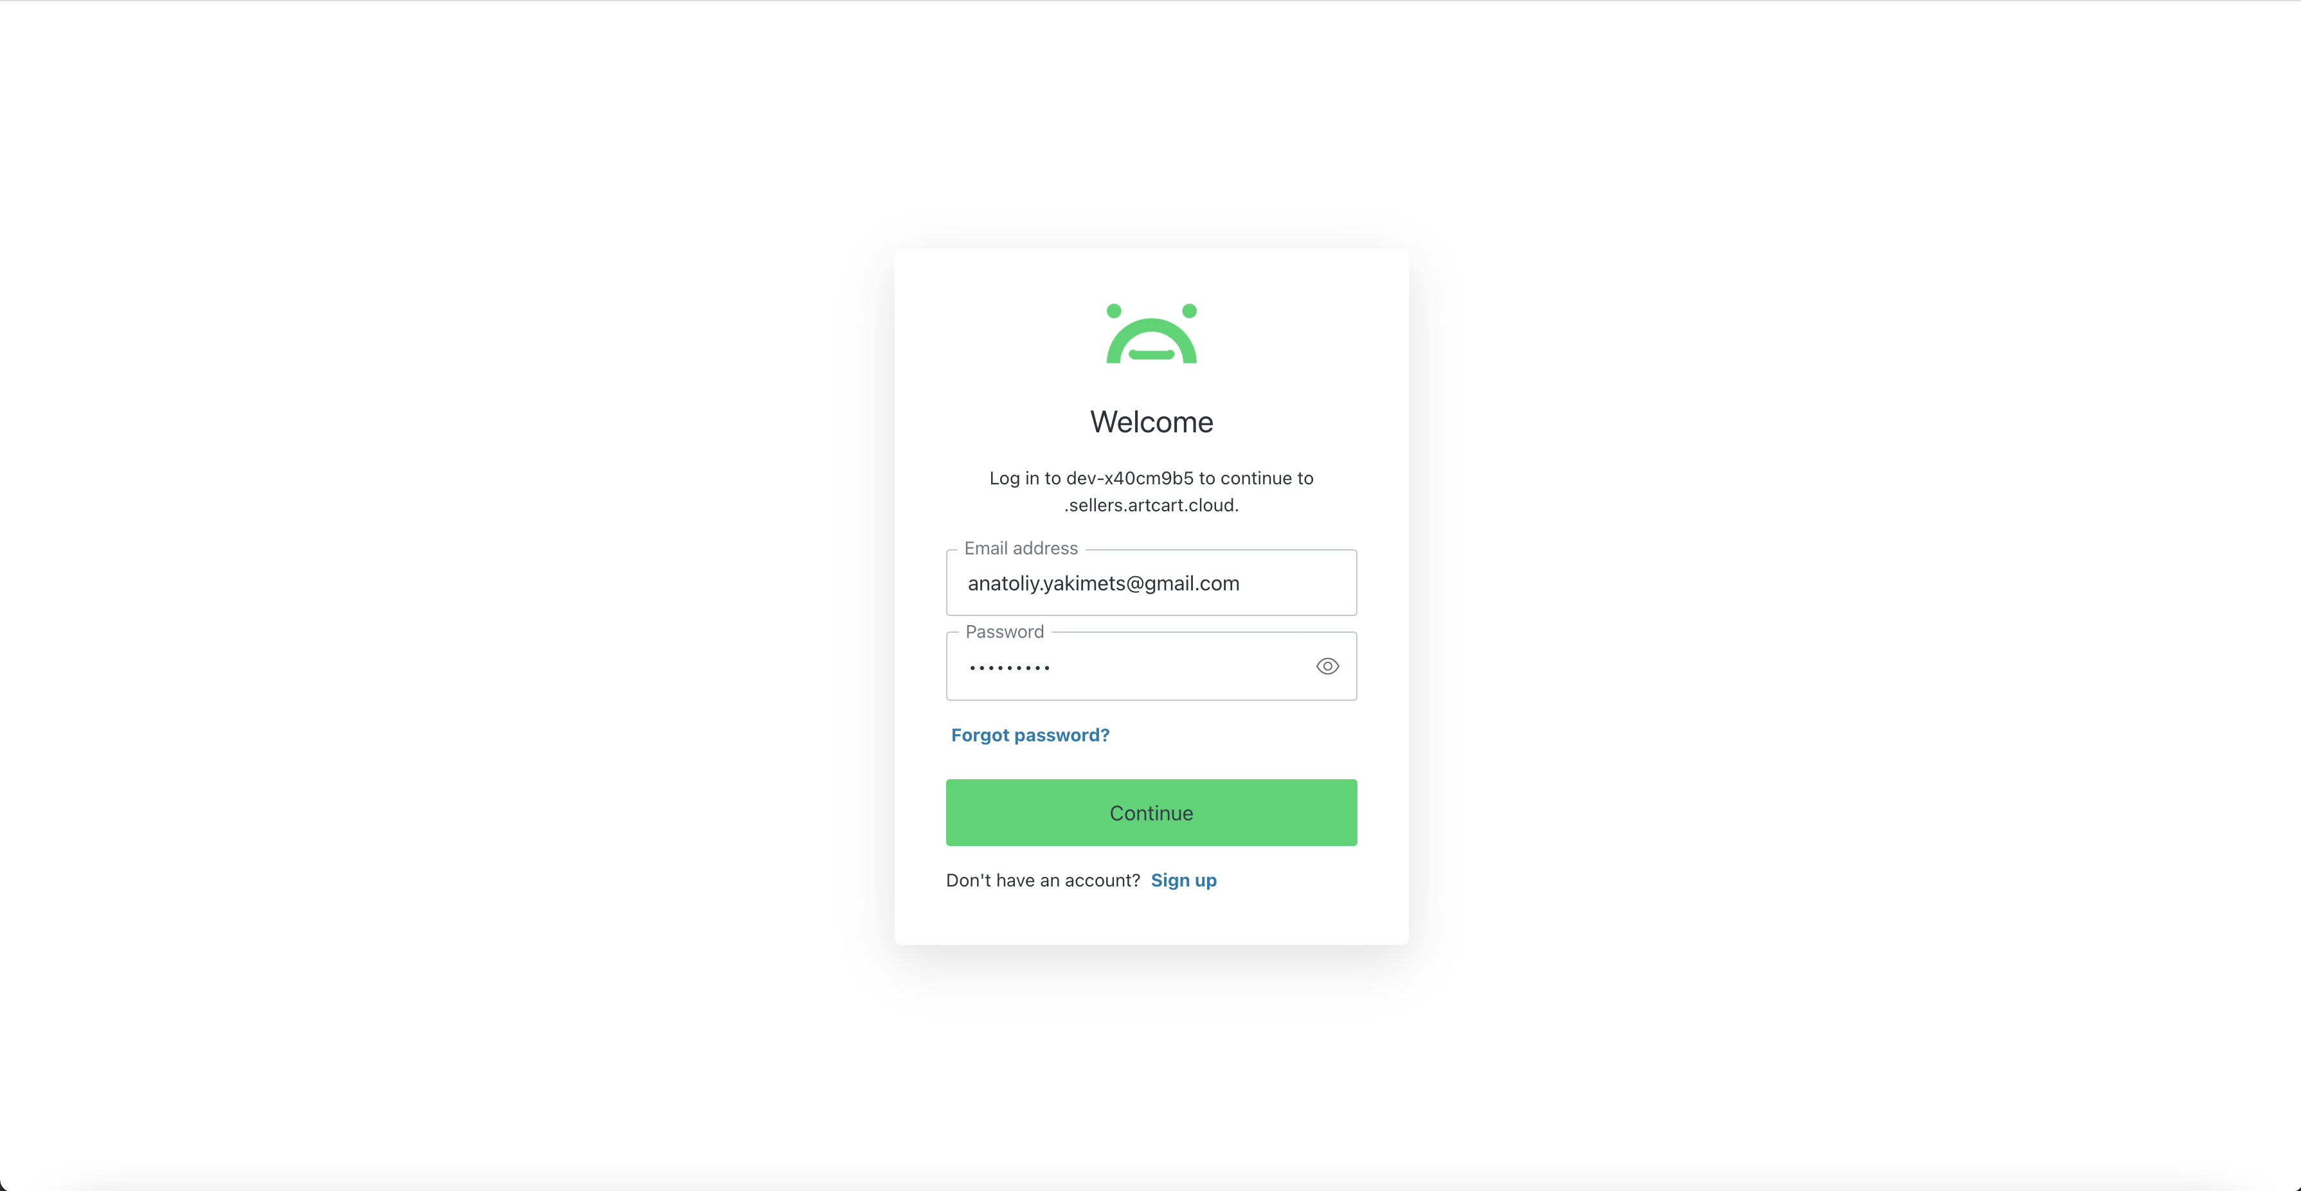This screenshot has height=1191, width=2301.
Task: Click the green smiley logo icon
Action: point(1151,333)
